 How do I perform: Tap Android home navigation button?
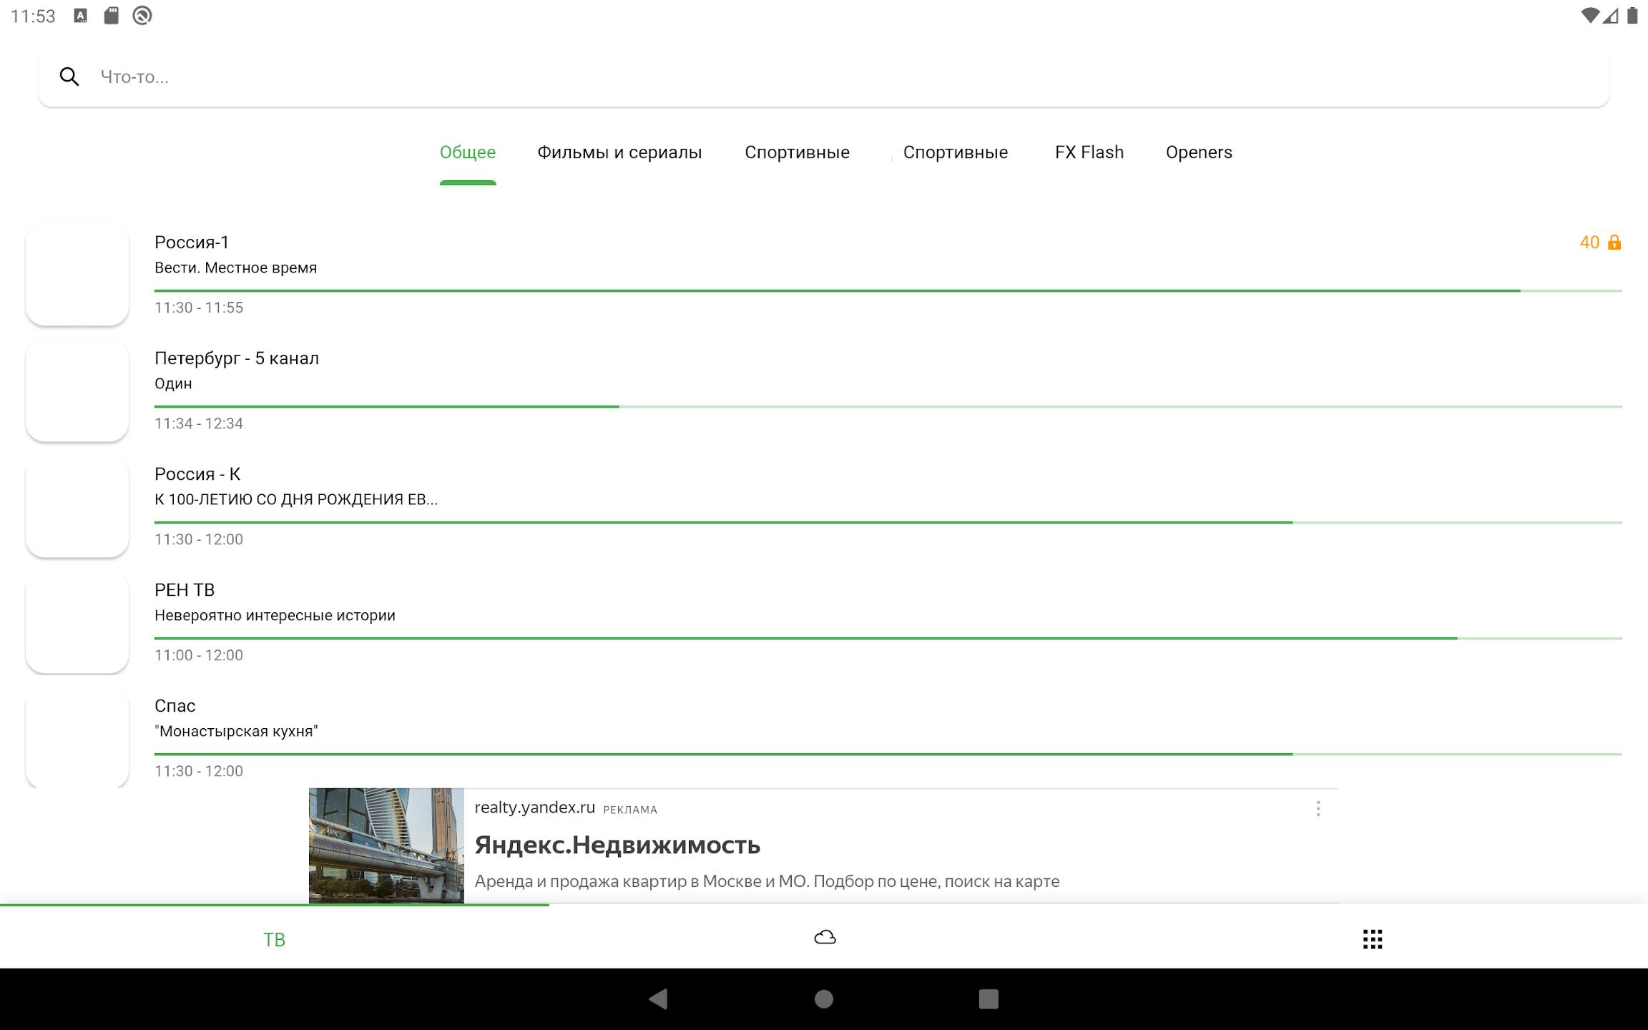[824, 999]
